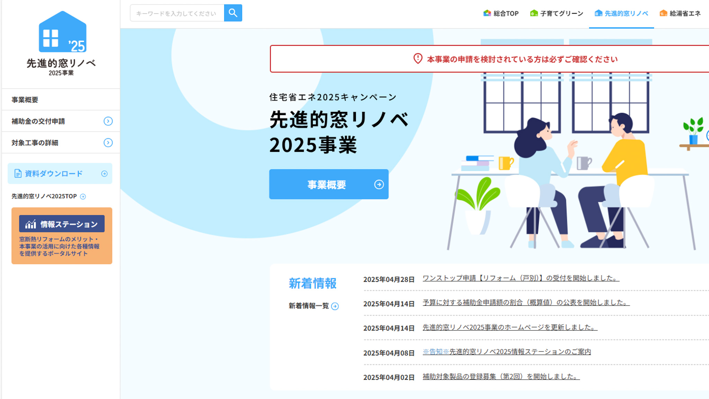Click the document icon on 資料ダウンロード
The height and width of the screenshot is (399, 709).
pyautogui.click(x=18, y=174)
